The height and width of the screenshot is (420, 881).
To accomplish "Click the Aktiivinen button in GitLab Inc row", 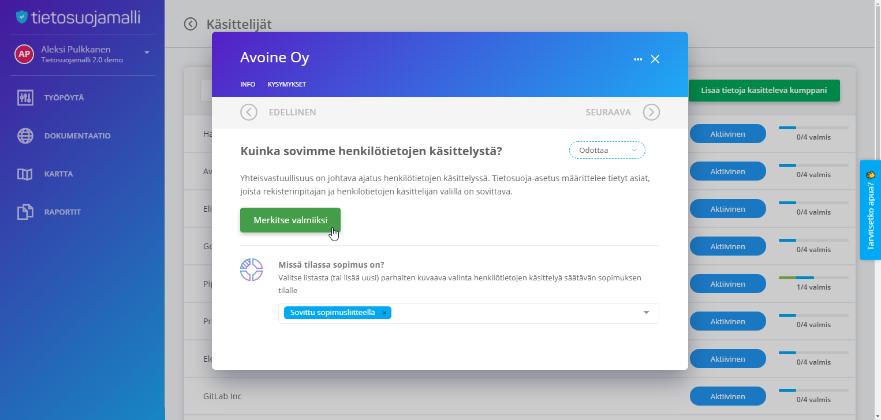I will click(728, 396).
